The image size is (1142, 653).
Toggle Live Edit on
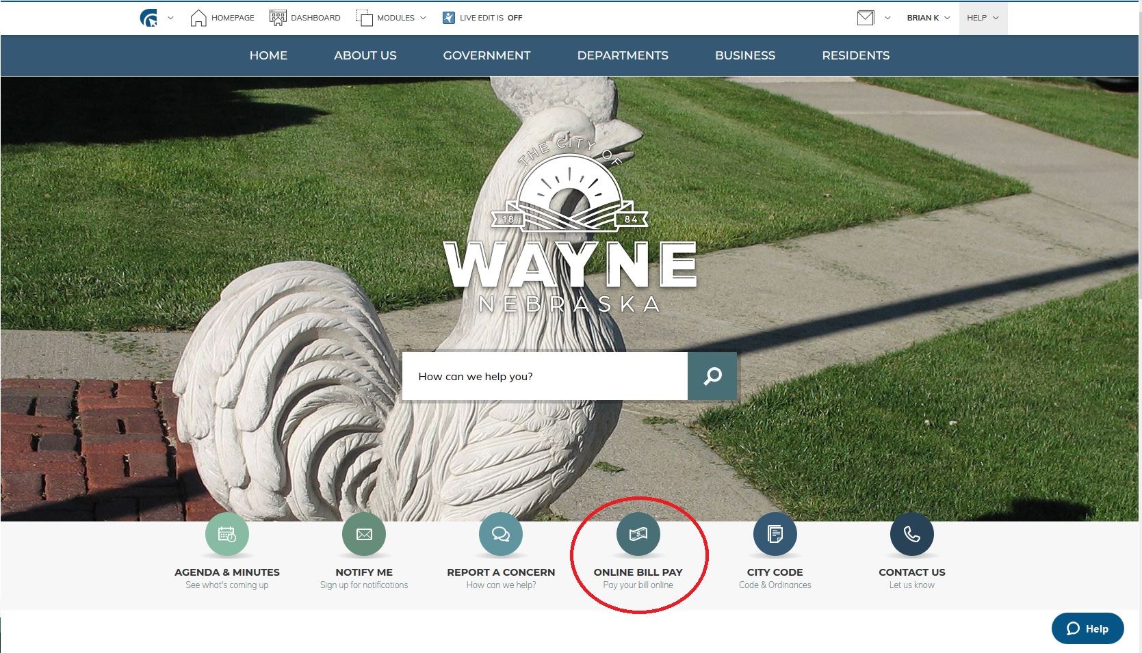[482, 18]
